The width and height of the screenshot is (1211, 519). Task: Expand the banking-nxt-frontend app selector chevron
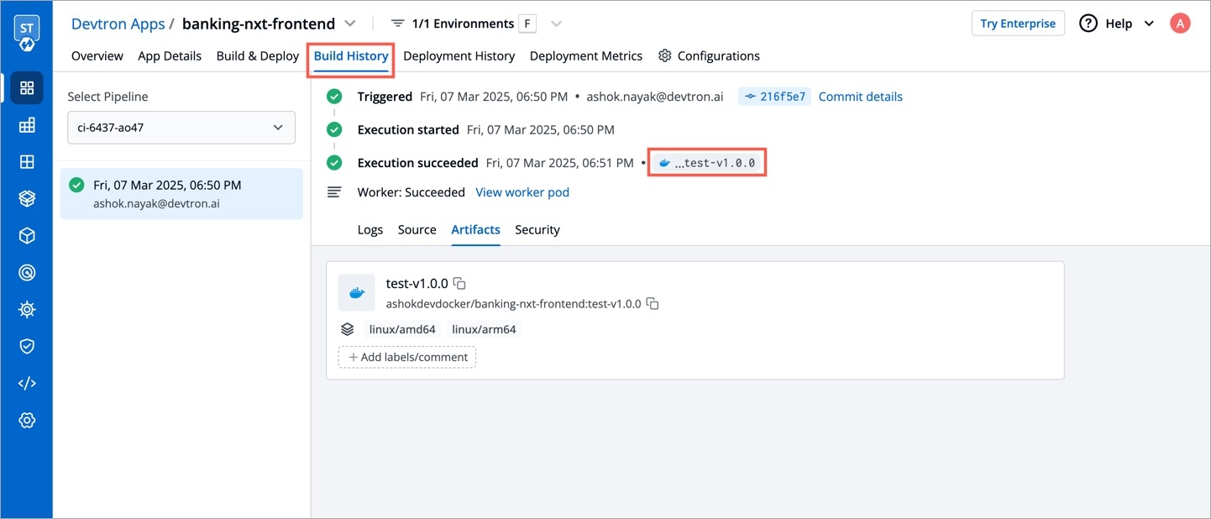tap(350, 24)
